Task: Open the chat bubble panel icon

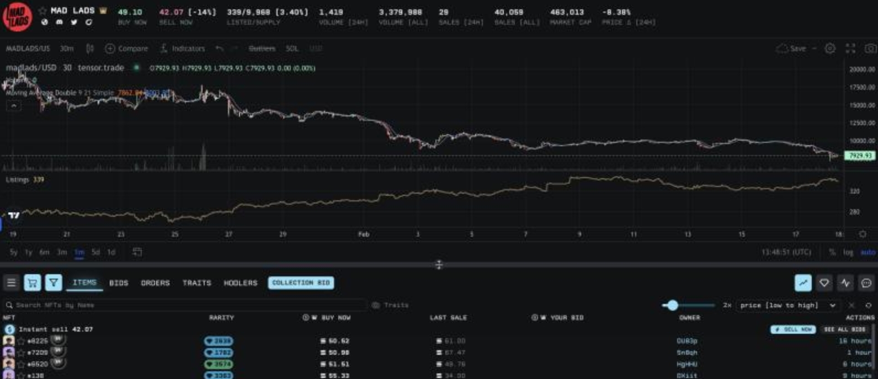Action: coord(866,283)
